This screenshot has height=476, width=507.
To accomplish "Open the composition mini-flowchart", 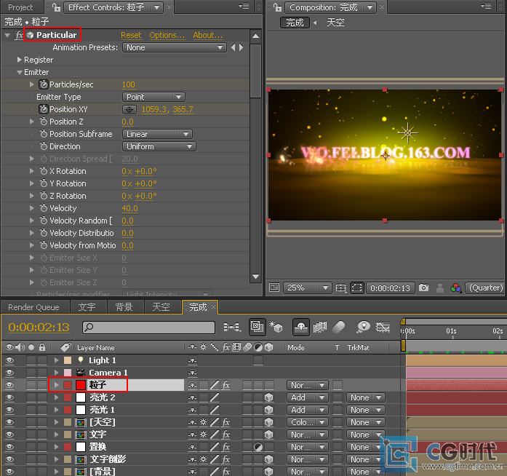I will pyautogui.click(x=232, y=327).
